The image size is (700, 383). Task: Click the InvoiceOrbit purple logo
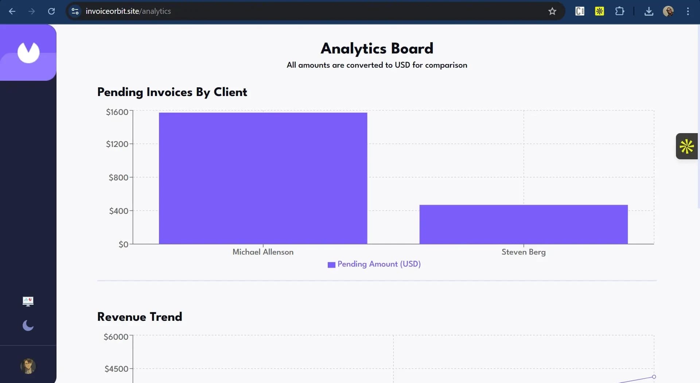pyautogui.click(x=28, y=52)
